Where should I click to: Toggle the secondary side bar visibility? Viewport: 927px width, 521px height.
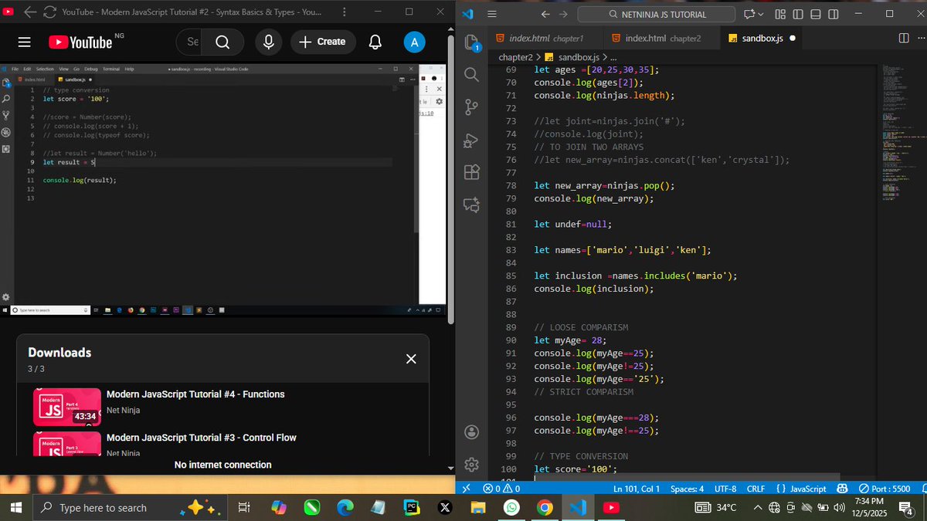coord(833,15)
